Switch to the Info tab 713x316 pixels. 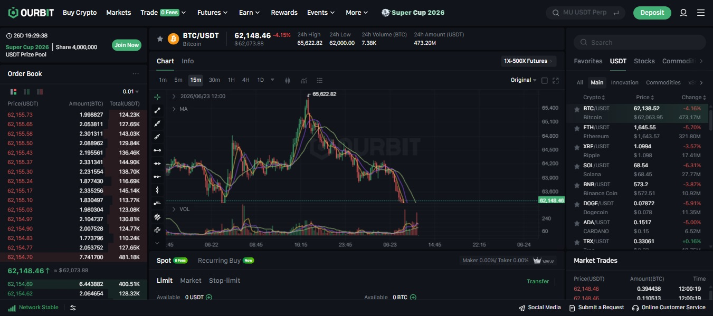click(187, 61)
